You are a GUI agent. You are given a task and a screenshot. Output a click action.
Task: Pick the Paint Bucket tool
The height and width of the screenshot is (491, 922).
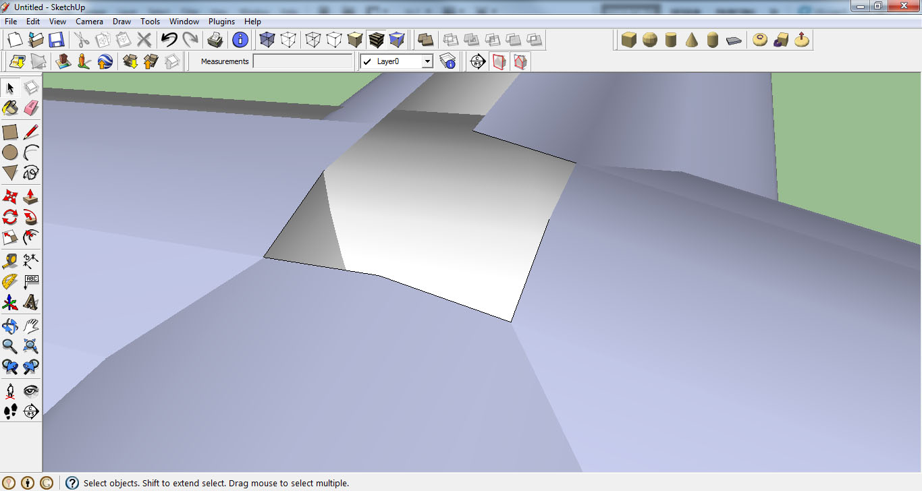(10, 108)
